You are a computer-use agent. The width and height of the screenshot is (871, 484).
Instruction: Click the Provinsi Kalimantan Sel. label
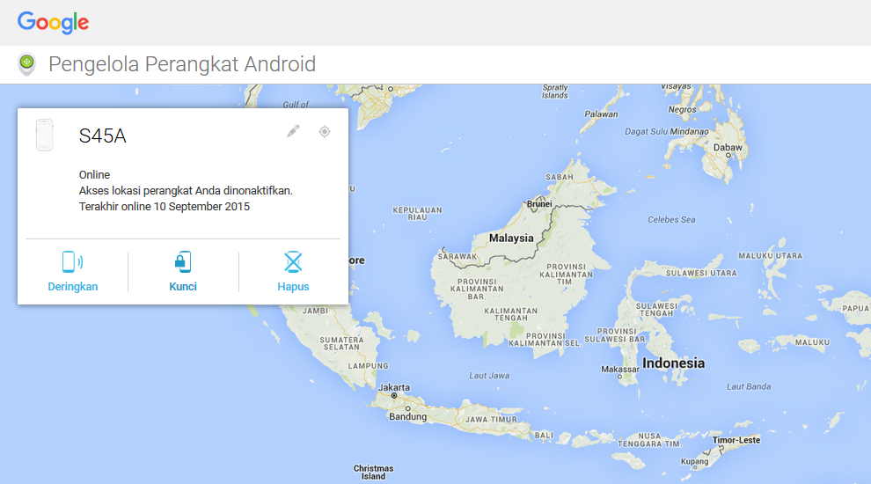click(545, 340)
